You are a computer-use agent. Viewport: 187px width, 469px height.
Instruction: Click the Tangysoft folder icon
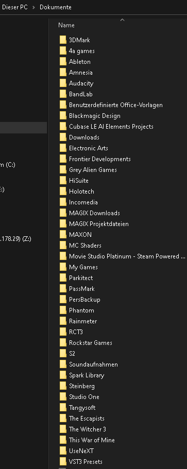coord(63,408)
